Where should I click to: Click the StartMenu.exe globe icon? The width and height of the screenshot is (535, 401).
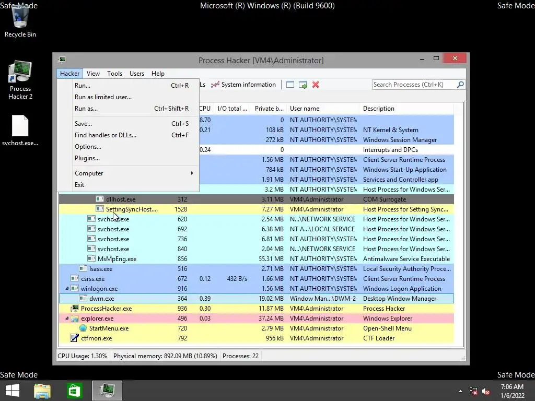pos(83,328)
